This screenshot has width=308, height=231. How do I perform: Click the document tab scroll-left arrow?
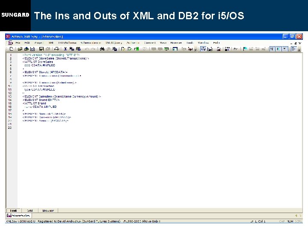click(296, 216)
